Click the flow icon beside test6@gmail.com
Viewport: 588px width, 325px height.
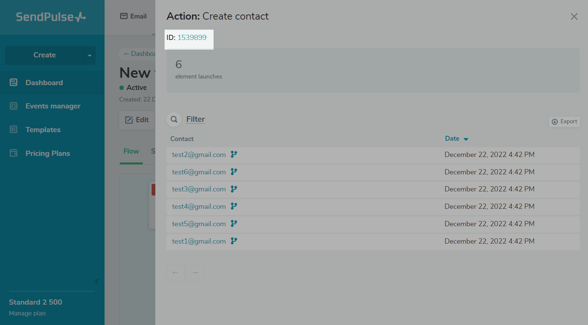click(234, 172)
